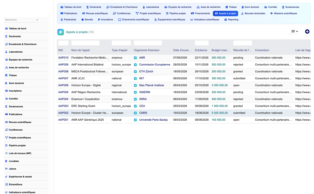
Task: Open Équipements scientifiques top tab
Action: pyautogui.click(x=170, y=20)
